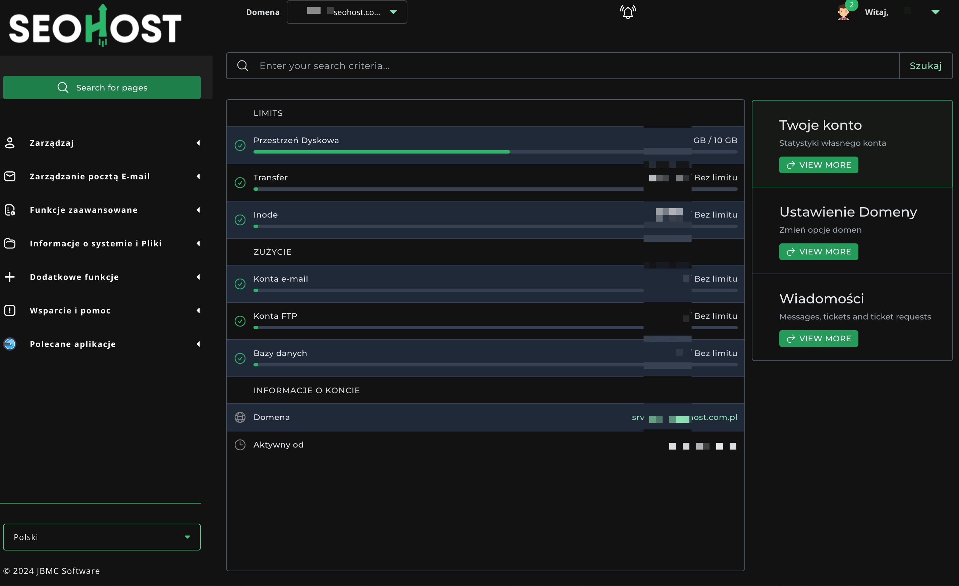959x586 pixels.
Task: Expand the Zarządzanie pocztą E-mail menu
Action: [198, 176]
